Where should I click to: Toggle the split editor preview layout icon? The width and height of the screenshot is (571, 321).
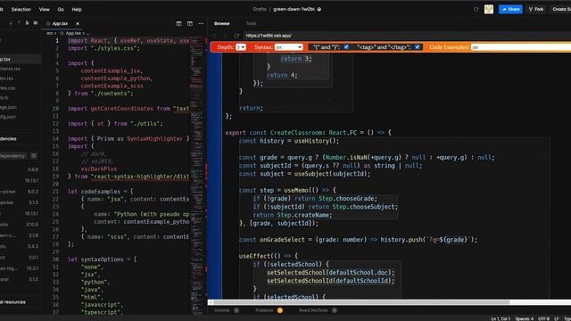tap(178, 24)
